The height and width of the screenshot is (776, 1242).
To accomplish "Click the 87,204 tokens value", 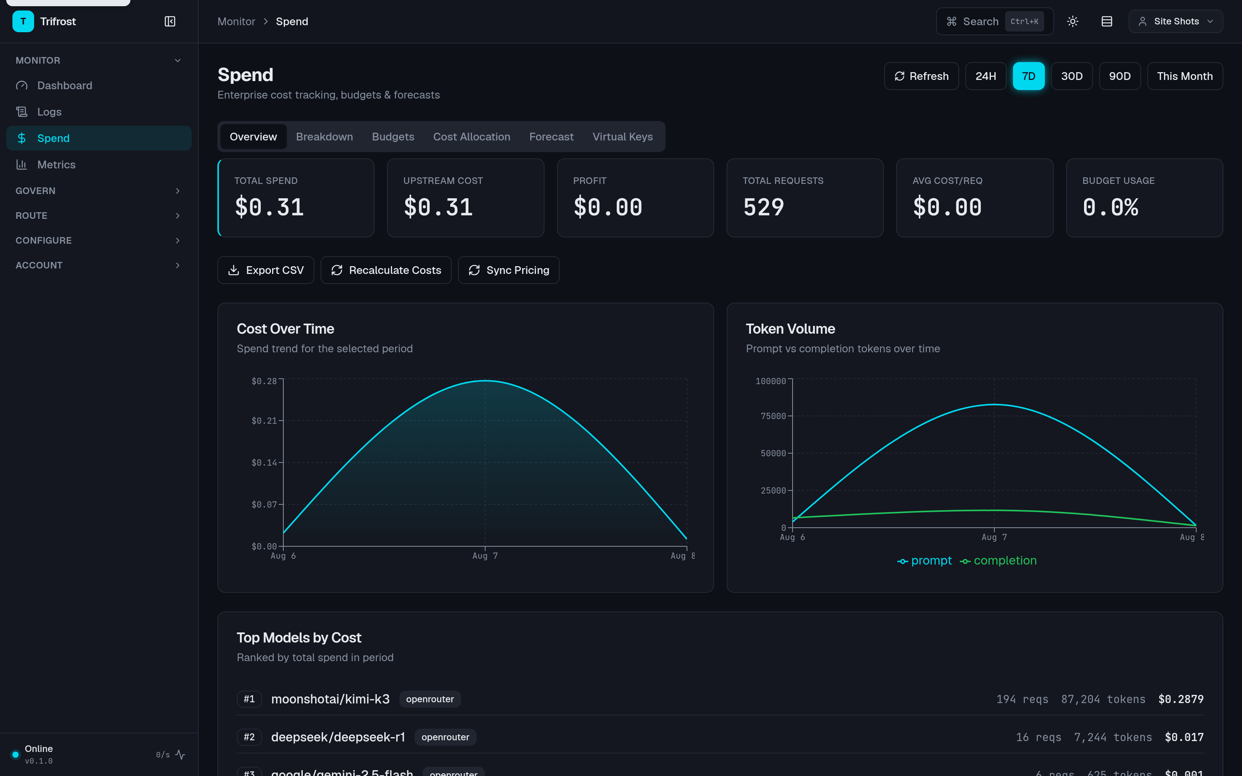I will pyautogui.click(x=1103, y=699).
